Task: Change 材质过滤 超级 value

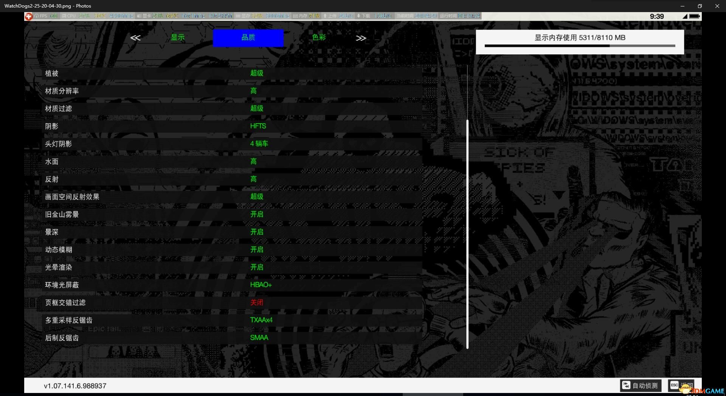Action: click(x=257, y=108)
